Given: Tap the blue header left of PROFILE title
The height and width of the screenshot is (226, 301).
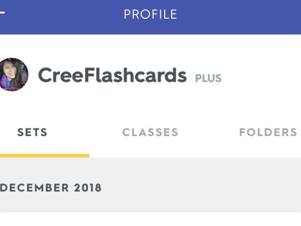Looking at the screenshot, I should (x=62, y=14).
